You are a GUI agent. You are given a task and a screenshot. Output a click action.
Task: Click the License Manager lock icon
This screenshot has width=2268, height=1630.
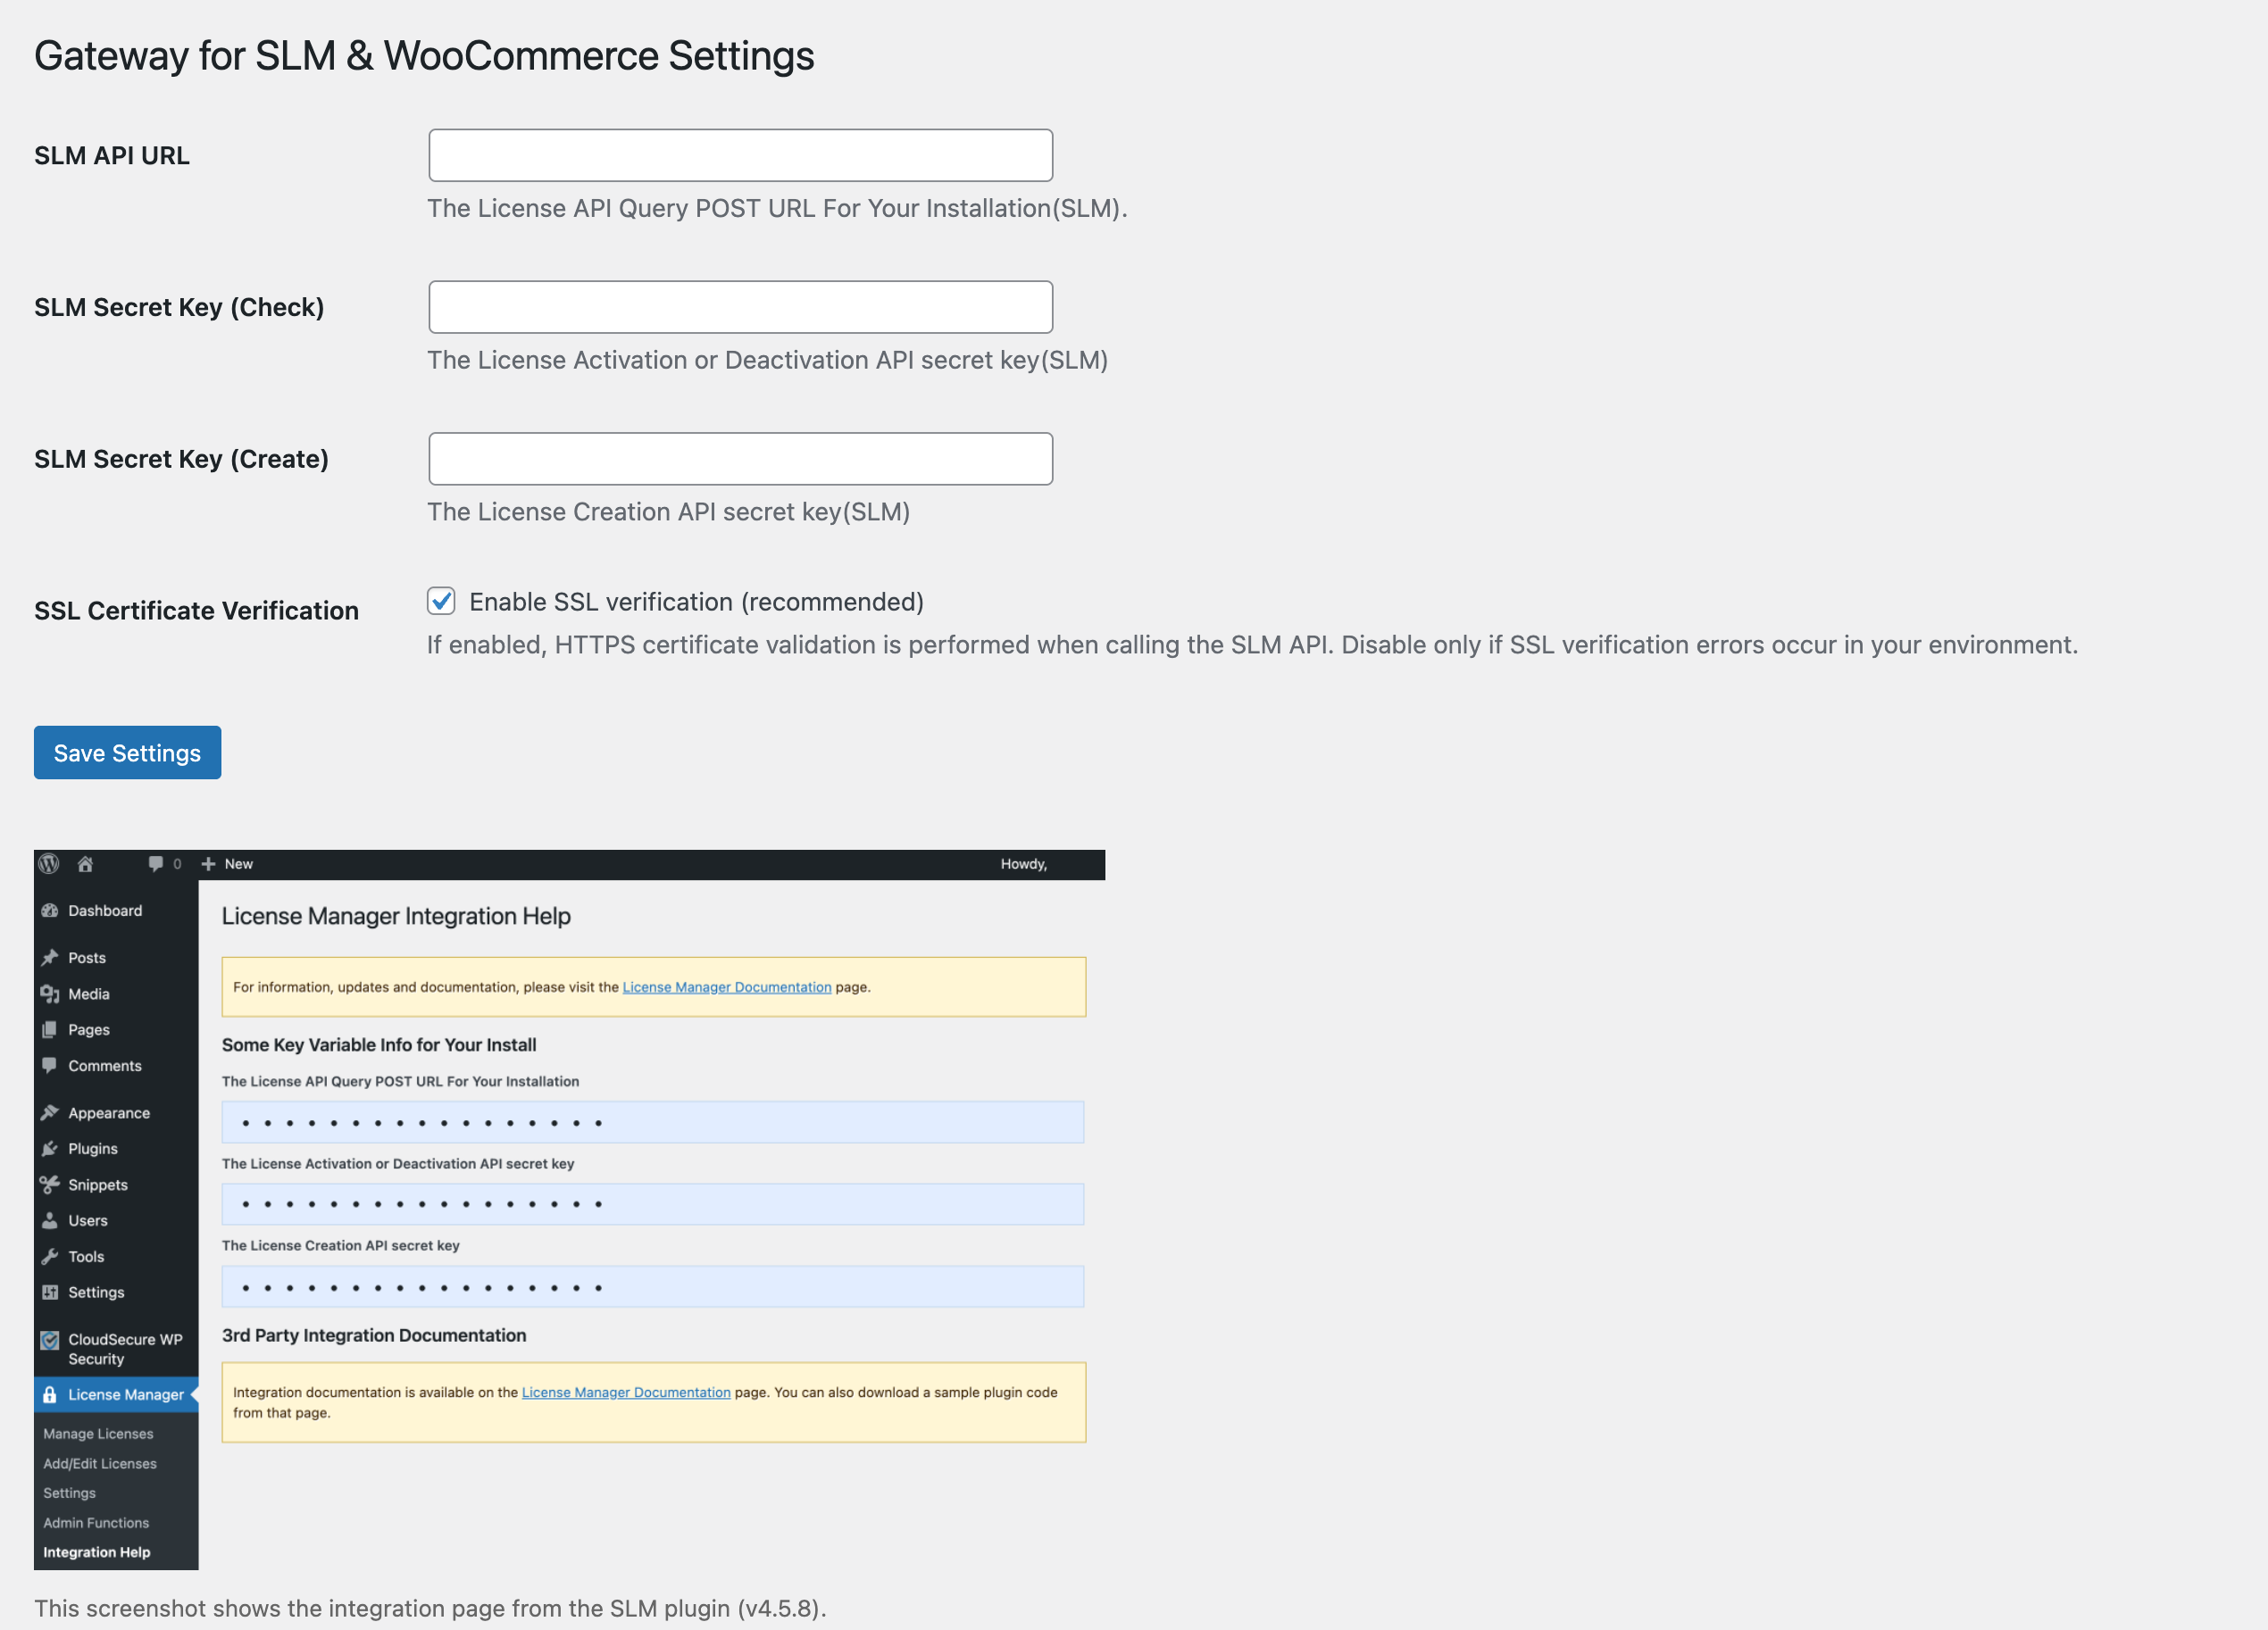[50, 1395]
